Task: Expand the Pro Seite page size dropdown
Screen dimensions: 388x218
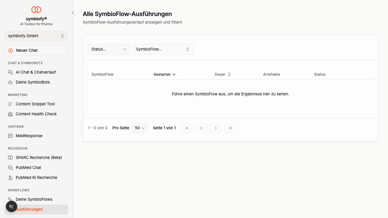Action: [140, 128]
